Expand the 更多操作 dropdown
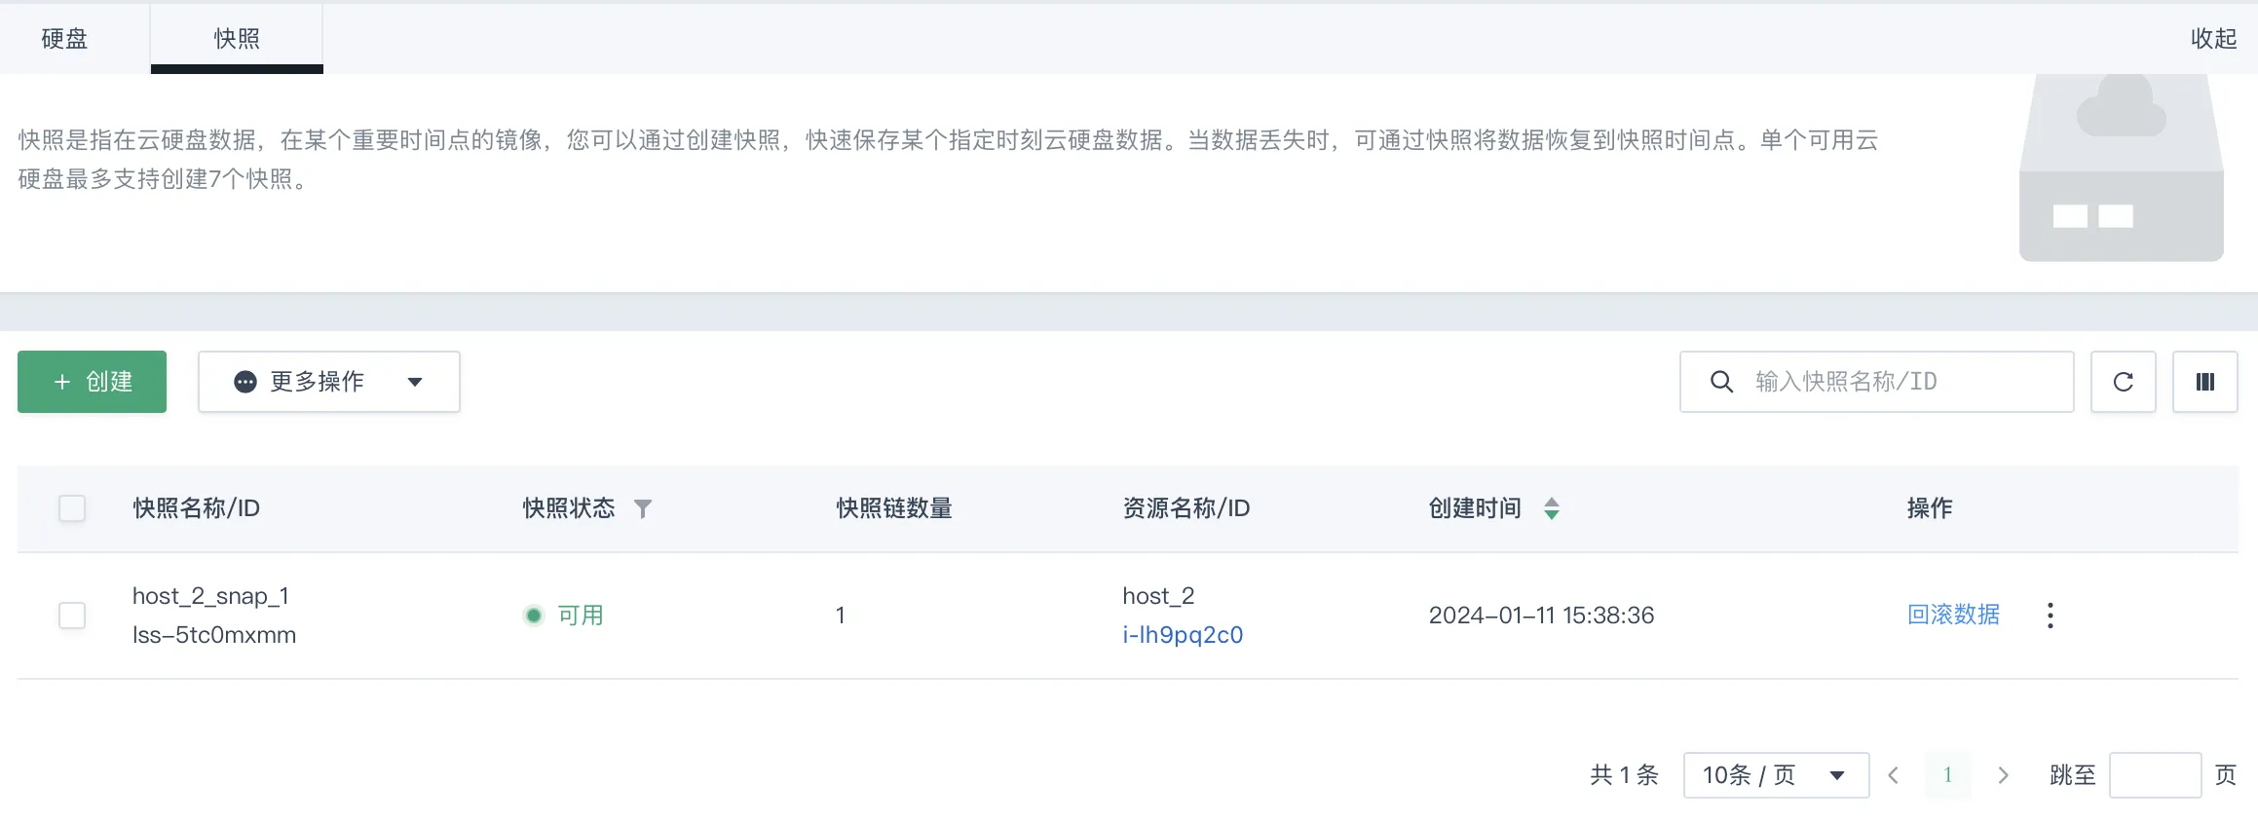 pyautogui.click(x=328, y=382)
